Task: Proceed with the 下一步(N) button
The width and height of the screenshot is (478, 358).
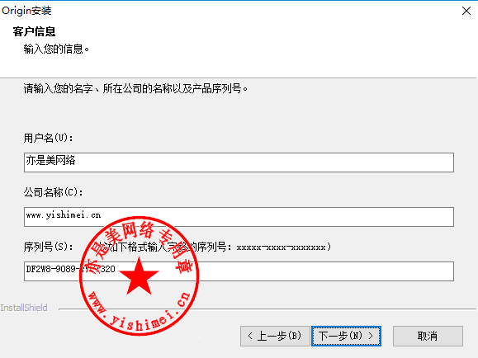Action: coord(346,336)
